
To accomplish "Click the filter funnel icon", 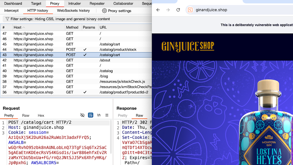I will point(7,19).
